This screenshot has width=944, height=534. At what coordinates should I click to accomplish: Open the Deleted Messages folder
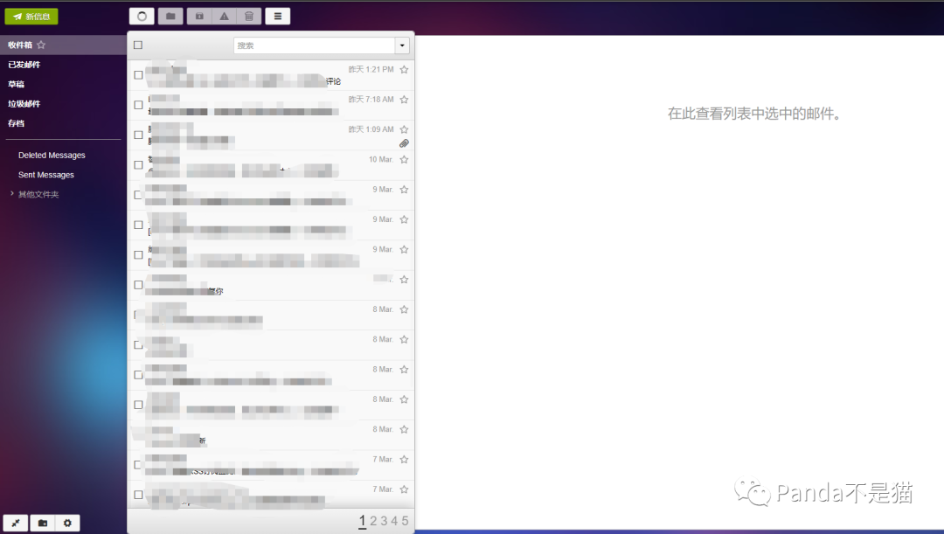click(x=50, y=155)
